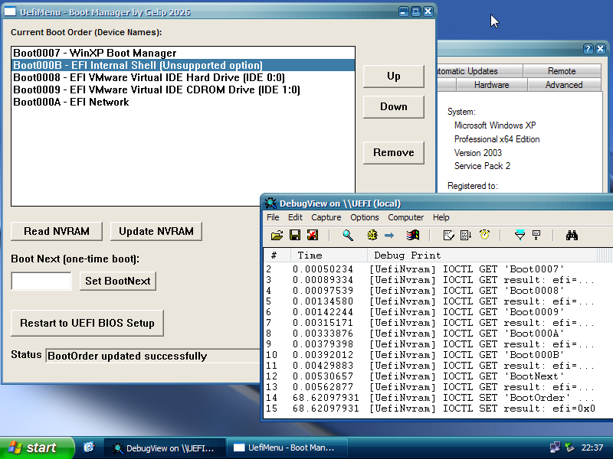The image size is (613, 459).
Task: Open the Computer menu in DebugView
Action: (x=406, y=217)
